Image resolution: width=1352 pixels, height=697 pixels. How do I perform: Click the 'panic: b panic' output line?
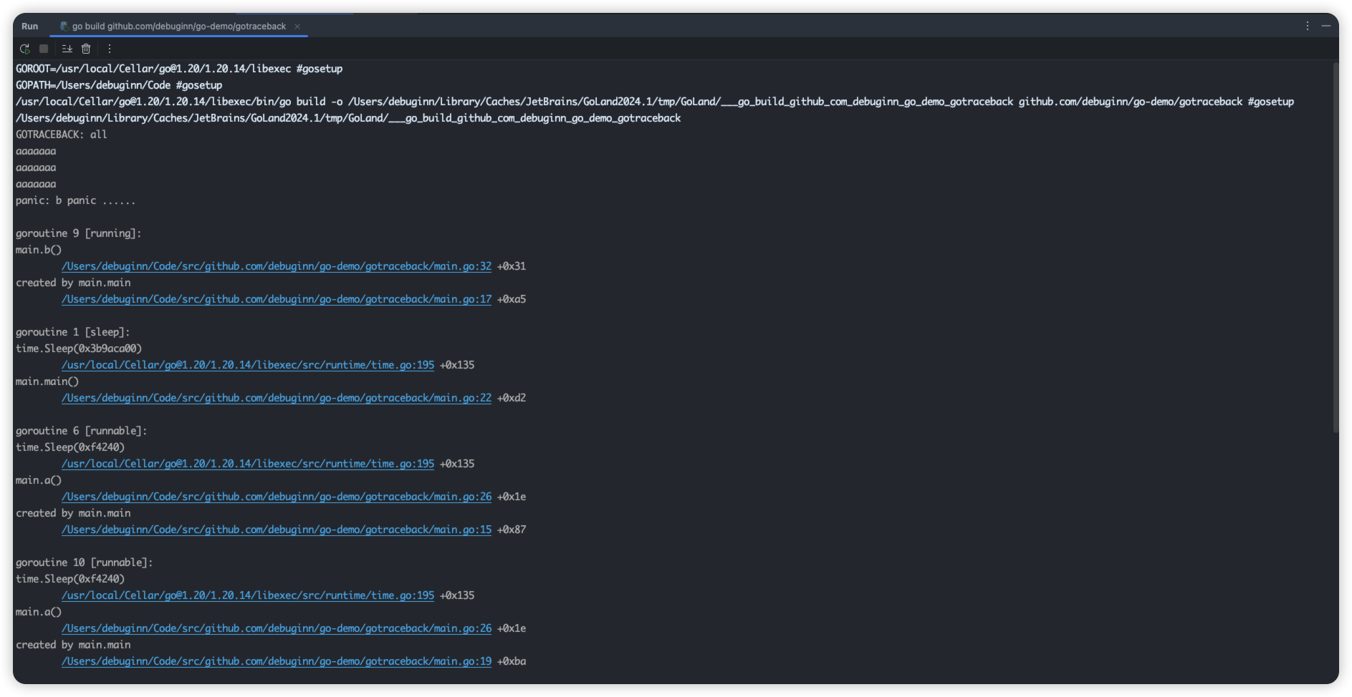tap(75, 200)
